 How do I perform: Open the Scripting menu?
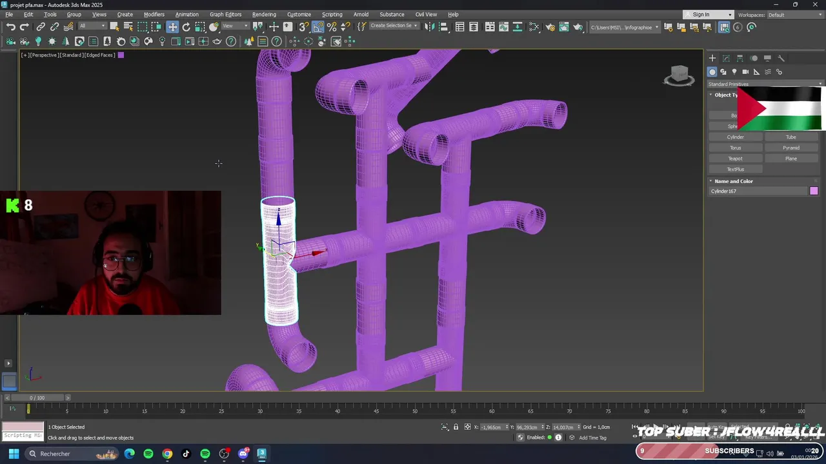(x=332, y=14)
